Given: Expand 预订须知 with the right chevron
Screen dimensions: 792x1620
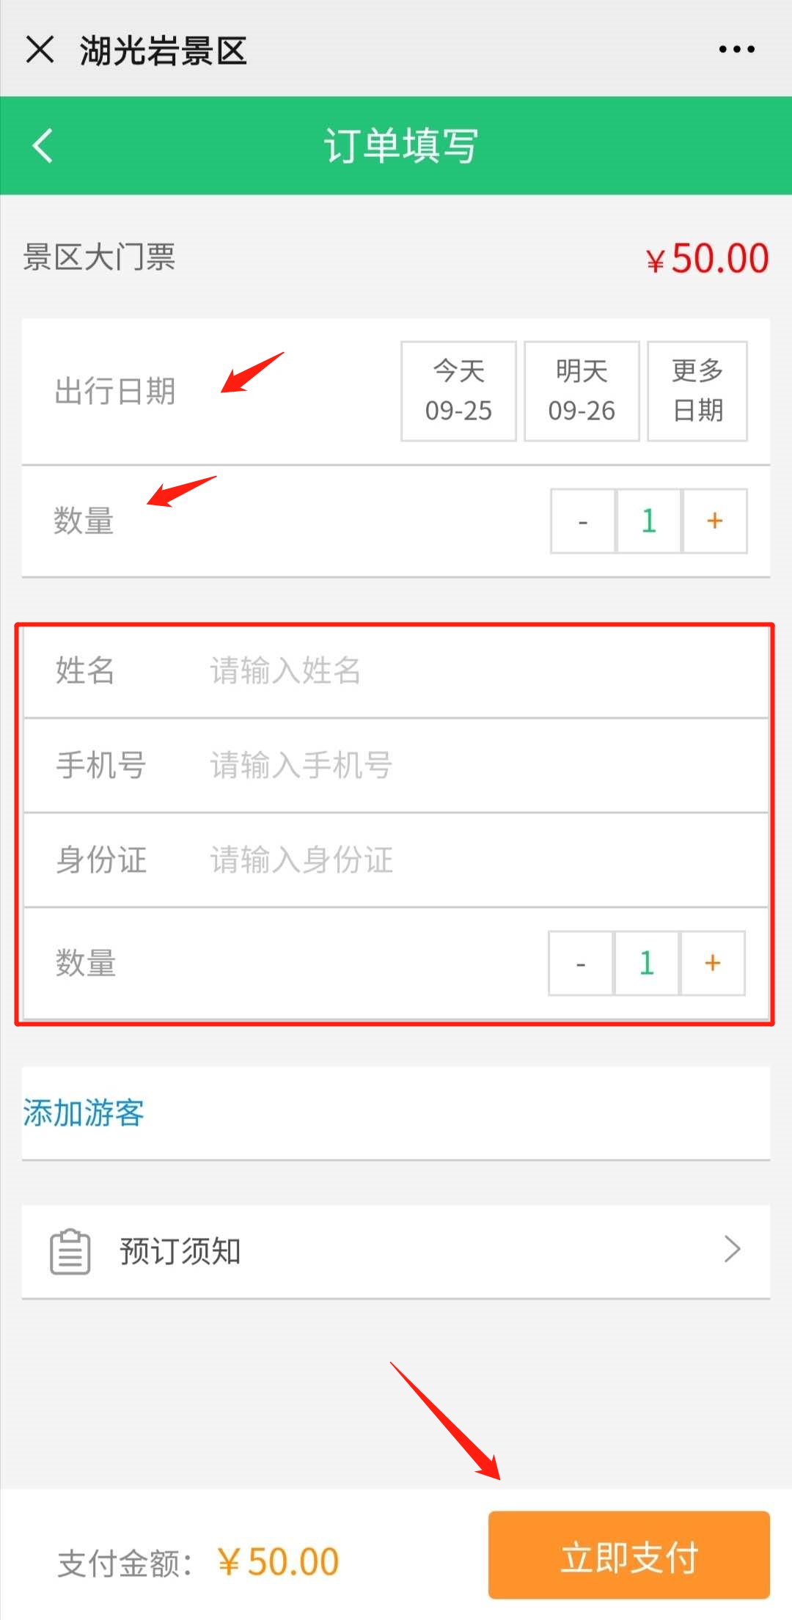Looking at the screenshot, I should (x=733, y=1249).
